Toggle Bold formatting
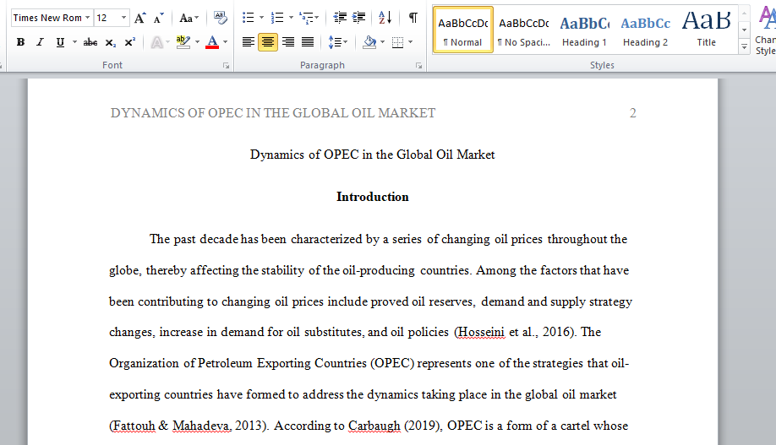Viewport: 776px width, 445px height. 20,42
